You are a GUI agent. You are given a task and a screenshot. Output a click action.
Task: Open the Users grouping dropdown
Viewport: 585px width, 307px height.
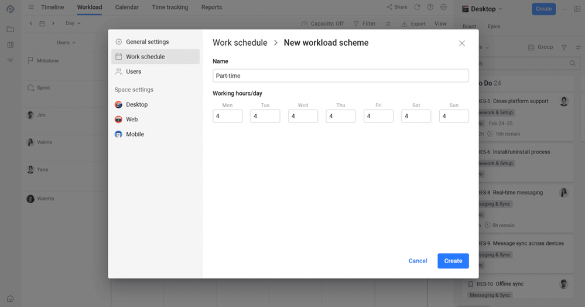tap(66, 43)
